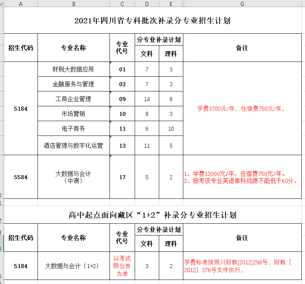
Task: Select the 电子商务 cell
Action: tap(73, 128)
